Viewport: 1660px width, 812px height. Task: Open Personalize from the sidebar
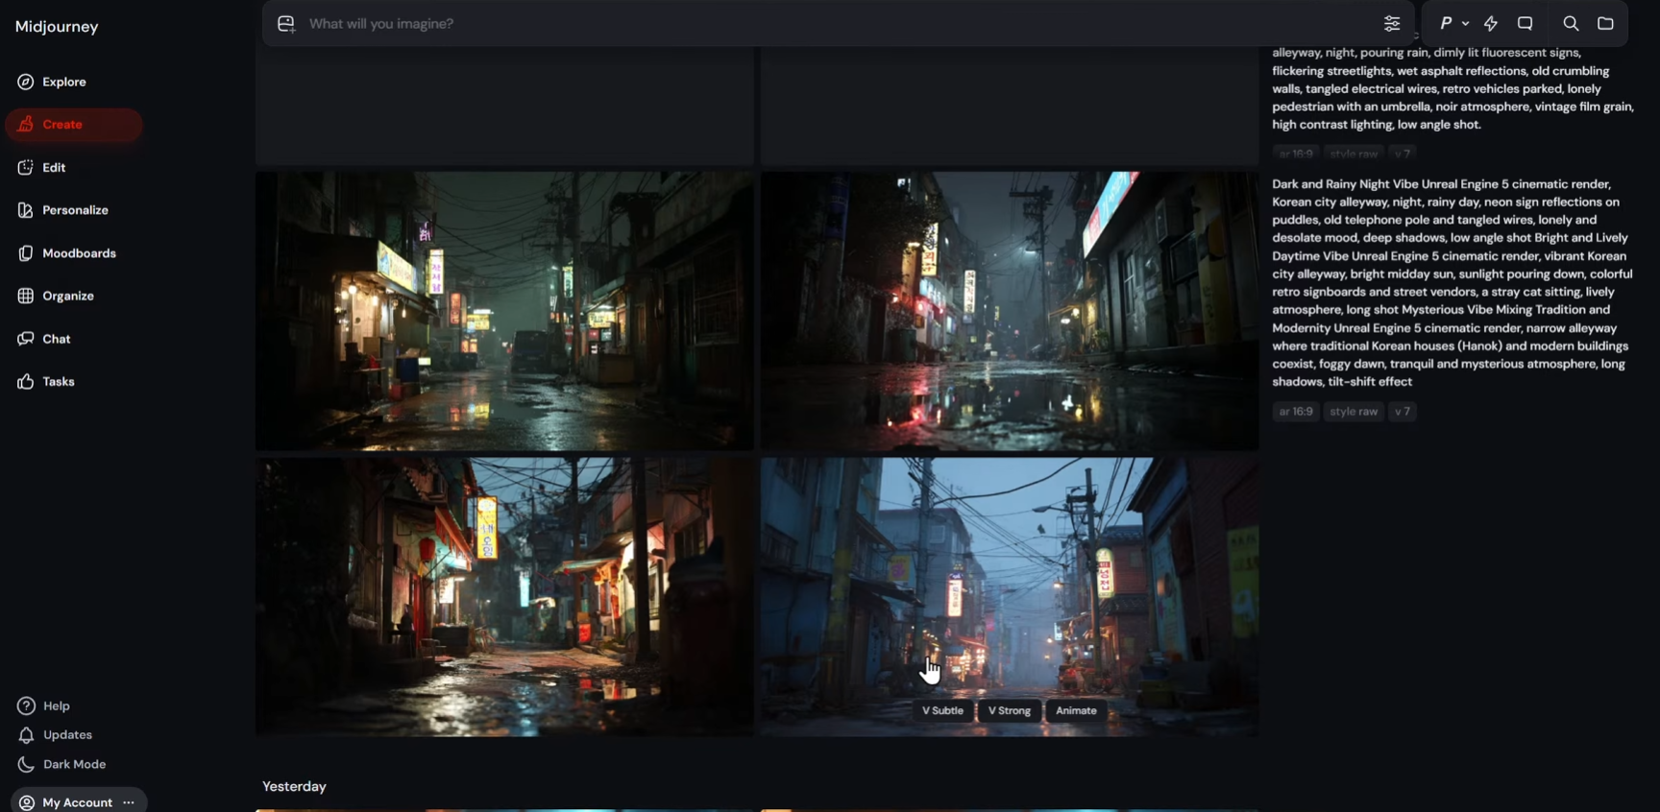tap(75, 210)
